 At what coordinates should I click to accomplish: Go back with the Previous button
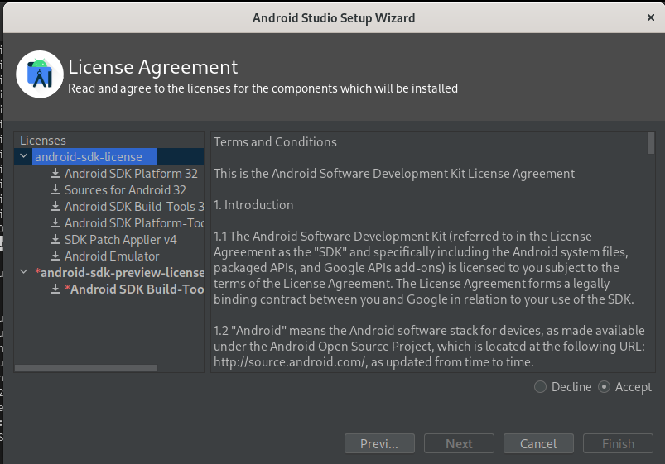point(379,443)
